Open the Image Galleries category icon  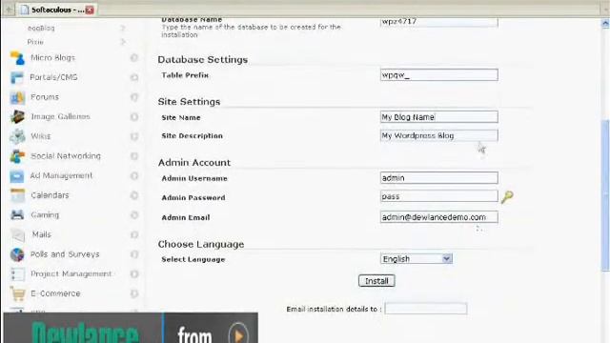[17, 116]
